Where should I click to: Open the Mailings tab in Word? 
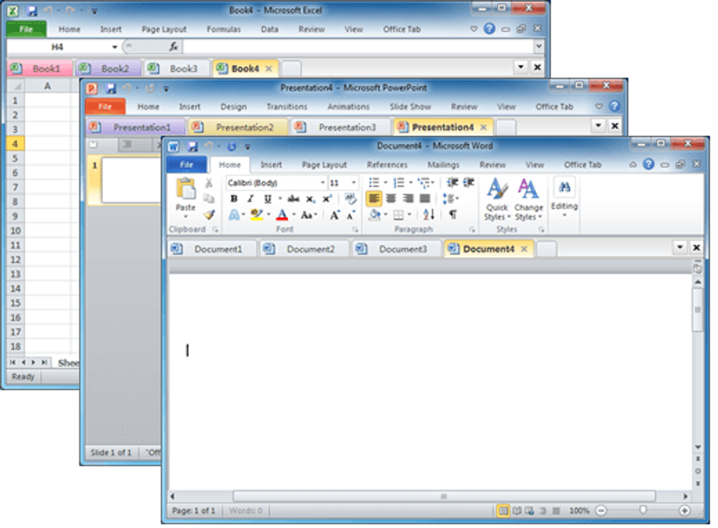(x=443, y=165)
